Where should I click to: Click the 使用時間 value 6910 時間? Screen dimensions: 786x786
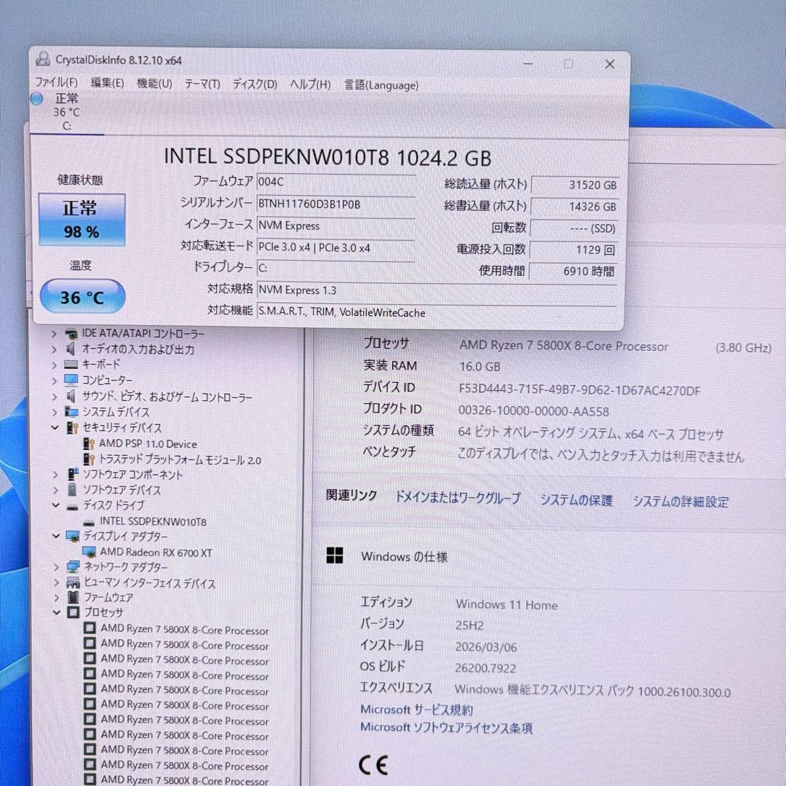coord(573,271)
